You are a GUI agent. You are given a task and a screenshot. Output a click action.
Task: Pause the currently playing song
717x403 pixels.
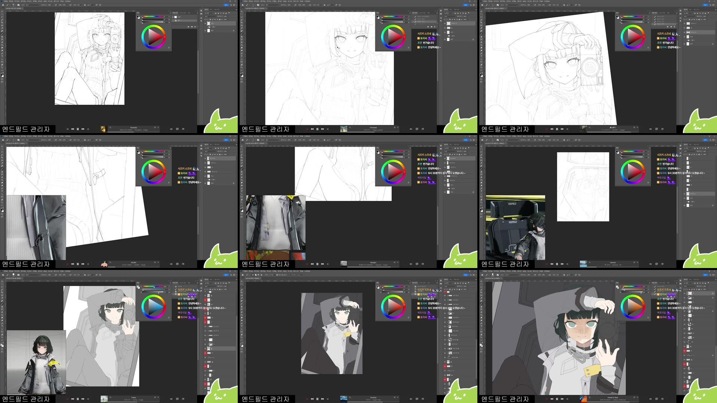pyautogui.click(x=78, y=129)
